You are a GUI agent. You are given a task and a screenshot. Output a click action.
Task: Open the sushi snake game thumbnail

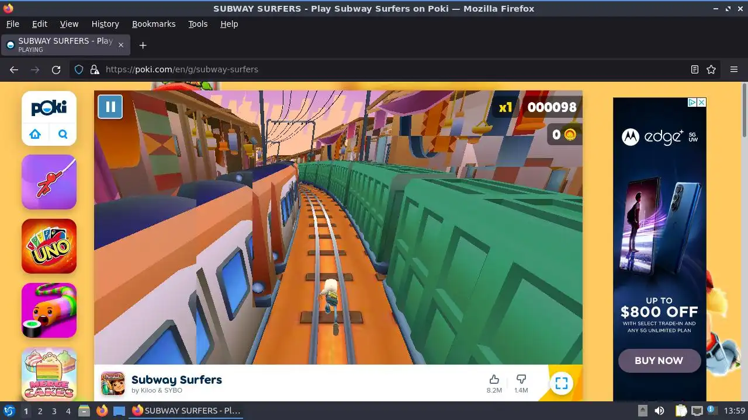click(x=49, y=310)
